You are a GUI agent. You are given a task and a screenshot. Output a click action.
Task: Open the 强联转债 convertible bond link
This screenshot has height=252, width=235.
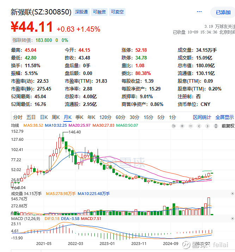(x=41, y=40)
